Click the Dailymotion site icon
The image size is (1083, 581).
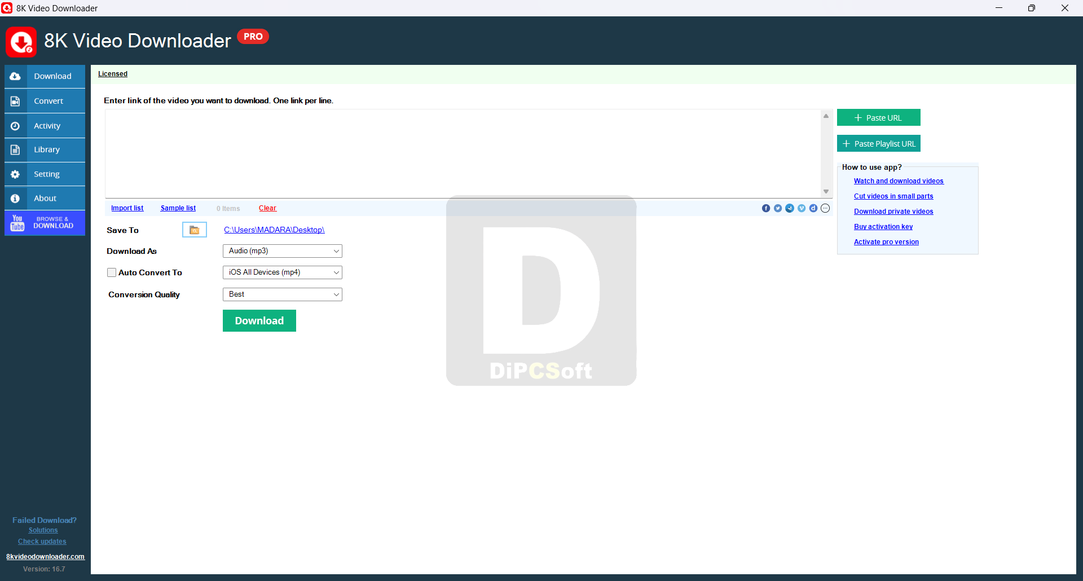813,208
